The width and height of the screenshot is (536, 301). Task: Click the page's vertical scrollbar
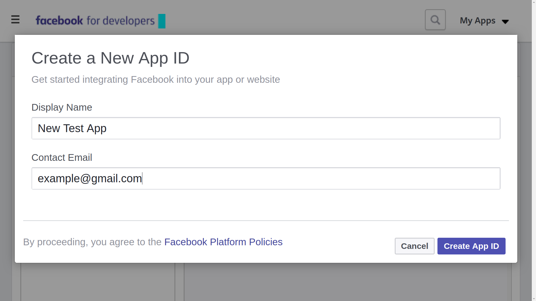[534, 151]
